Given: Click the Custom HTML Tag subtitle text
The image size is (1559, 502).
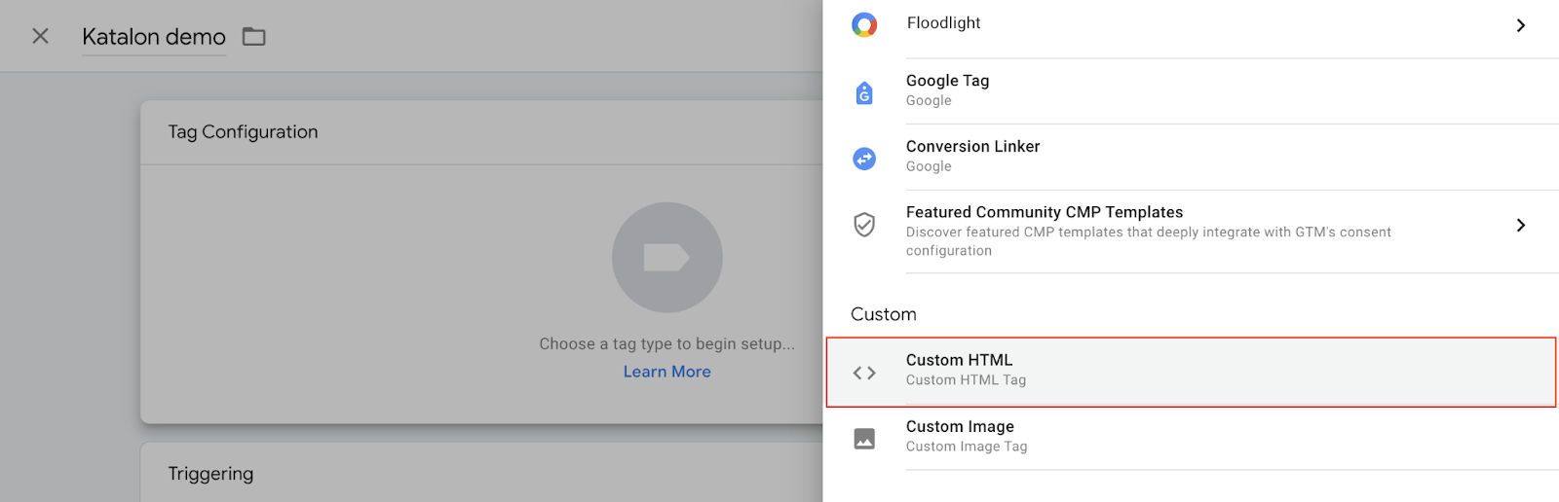Looking at the screenshot, I should 966,380.
